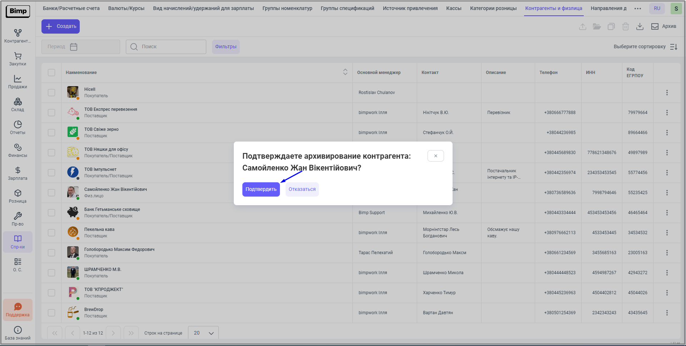
Task: Confirm archiving with the Подтвердить button
Action: coord(261,189)
